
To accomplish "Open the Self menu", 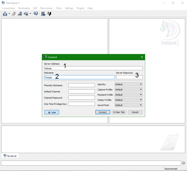I will 35,8.
